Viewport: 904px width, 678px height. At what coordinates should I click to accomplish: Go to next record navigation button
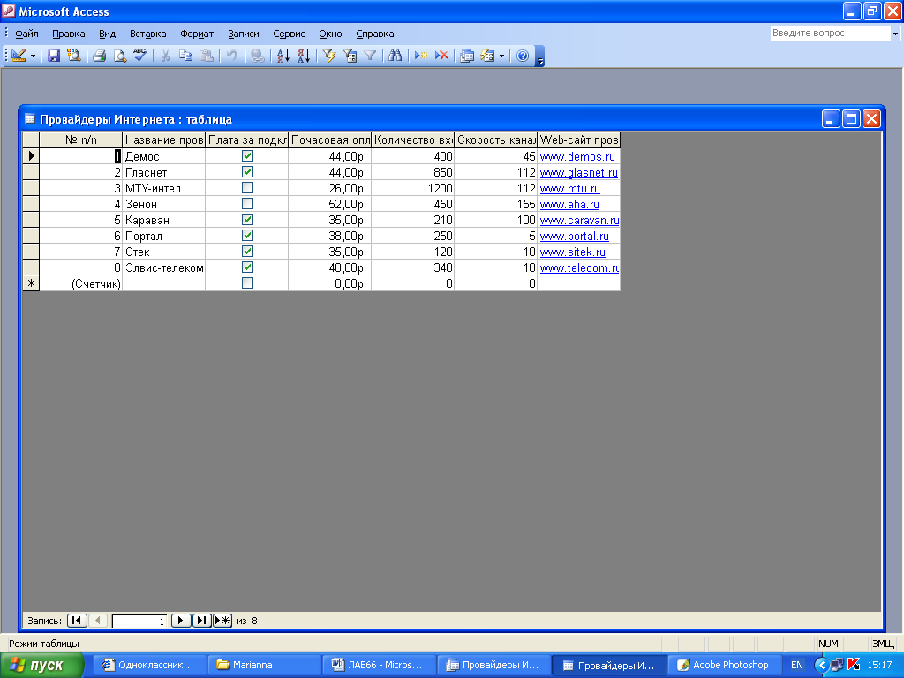coord(180,621)
